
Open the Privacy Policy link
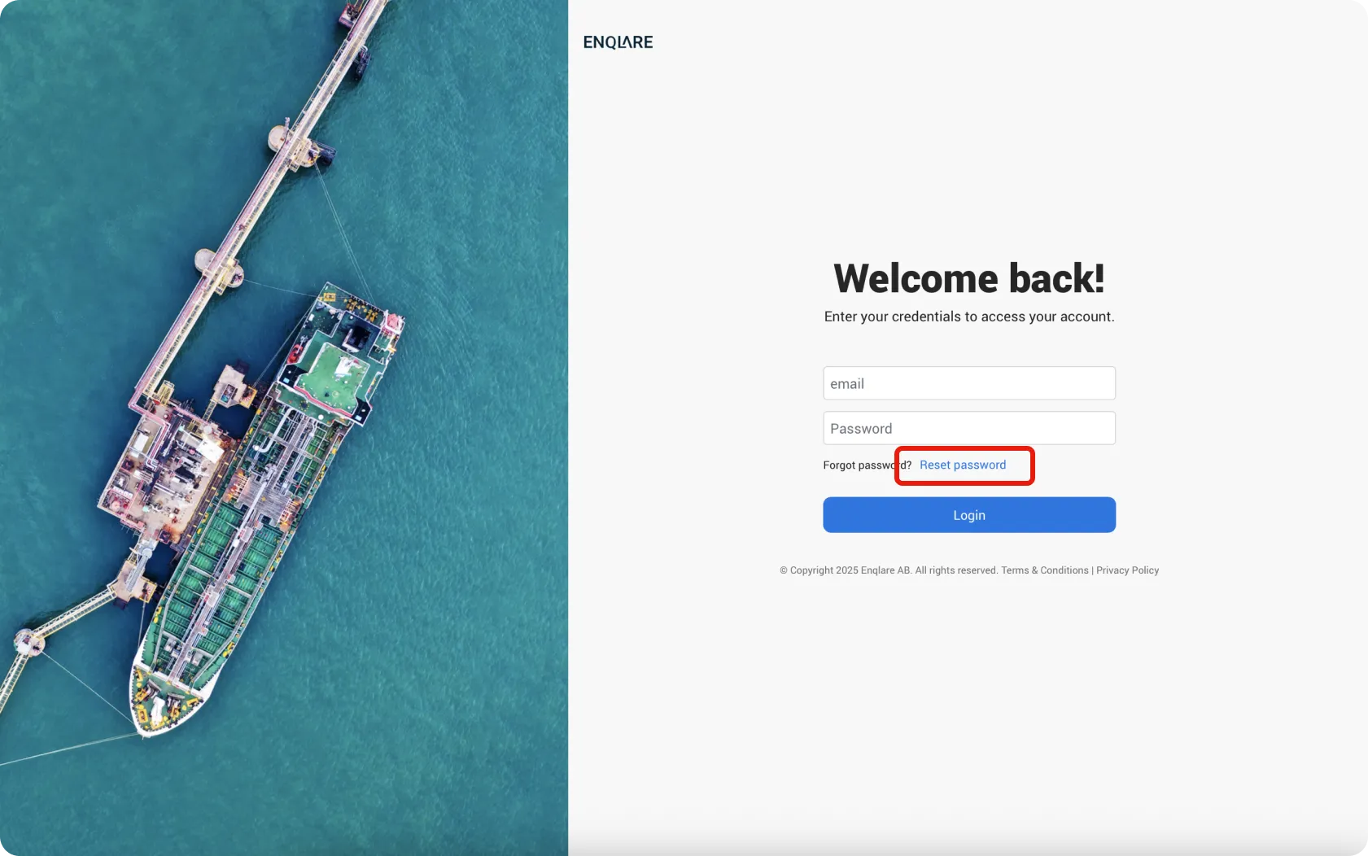tap(1127, 570)
